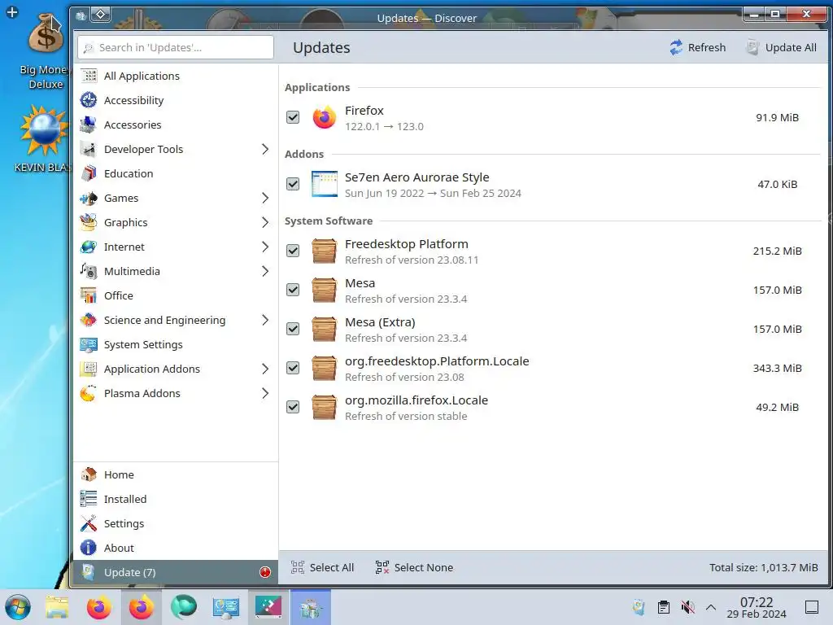Toggle the org.freedesktop.Platform.Locale checkbox
833x625 pixels.
point(293,368)
